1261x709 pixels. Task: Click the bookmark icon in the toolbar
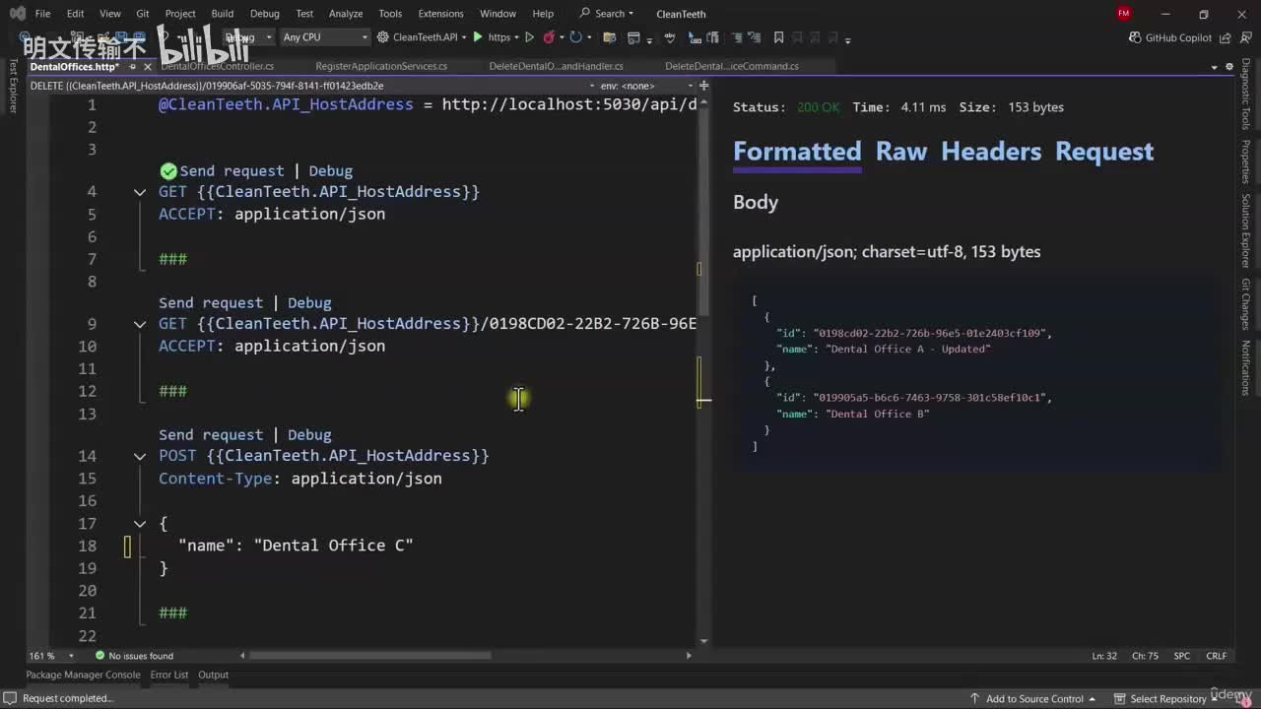pyautogui.click(x=778, y=37)
